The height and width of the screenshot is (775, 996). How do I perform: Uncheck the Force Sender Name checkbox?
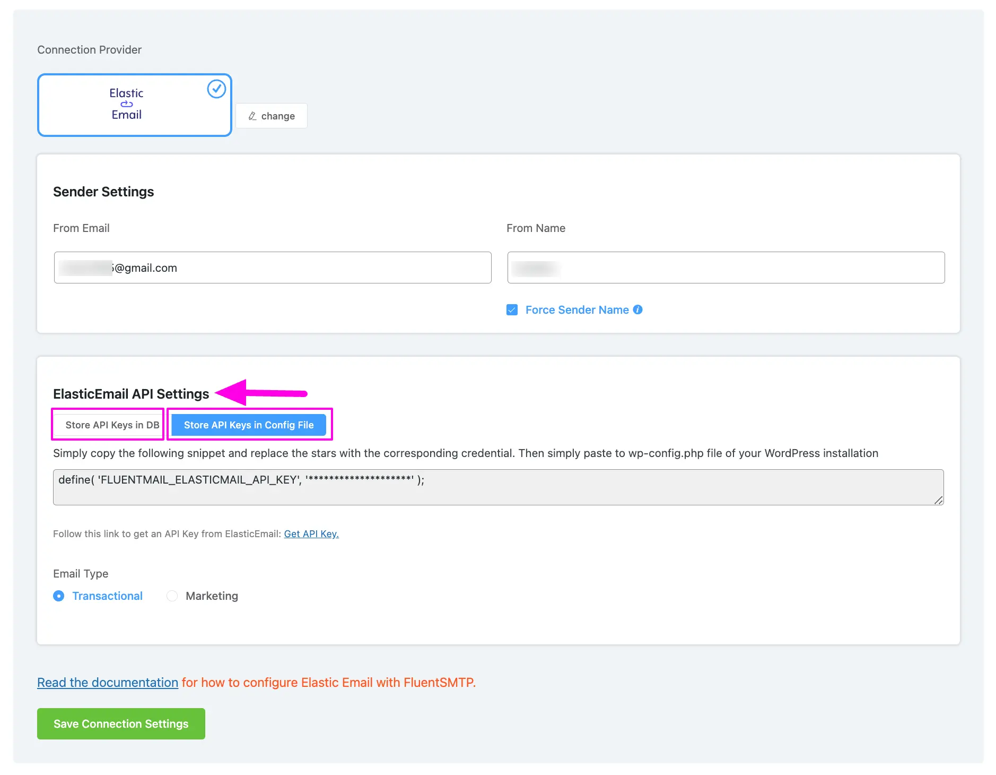pos(512,310)
